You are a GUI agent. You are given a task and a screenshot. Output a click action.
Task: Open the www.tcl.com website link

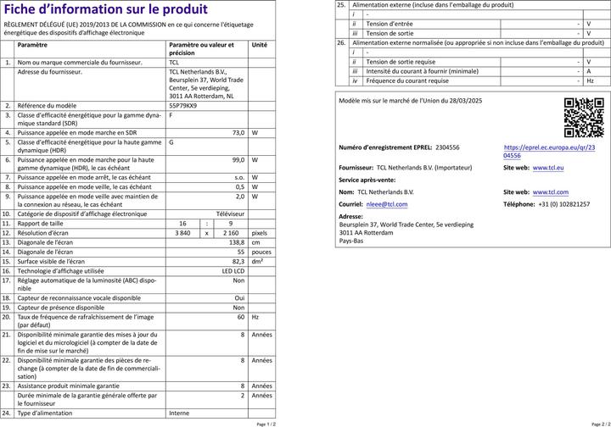[551, 192]
